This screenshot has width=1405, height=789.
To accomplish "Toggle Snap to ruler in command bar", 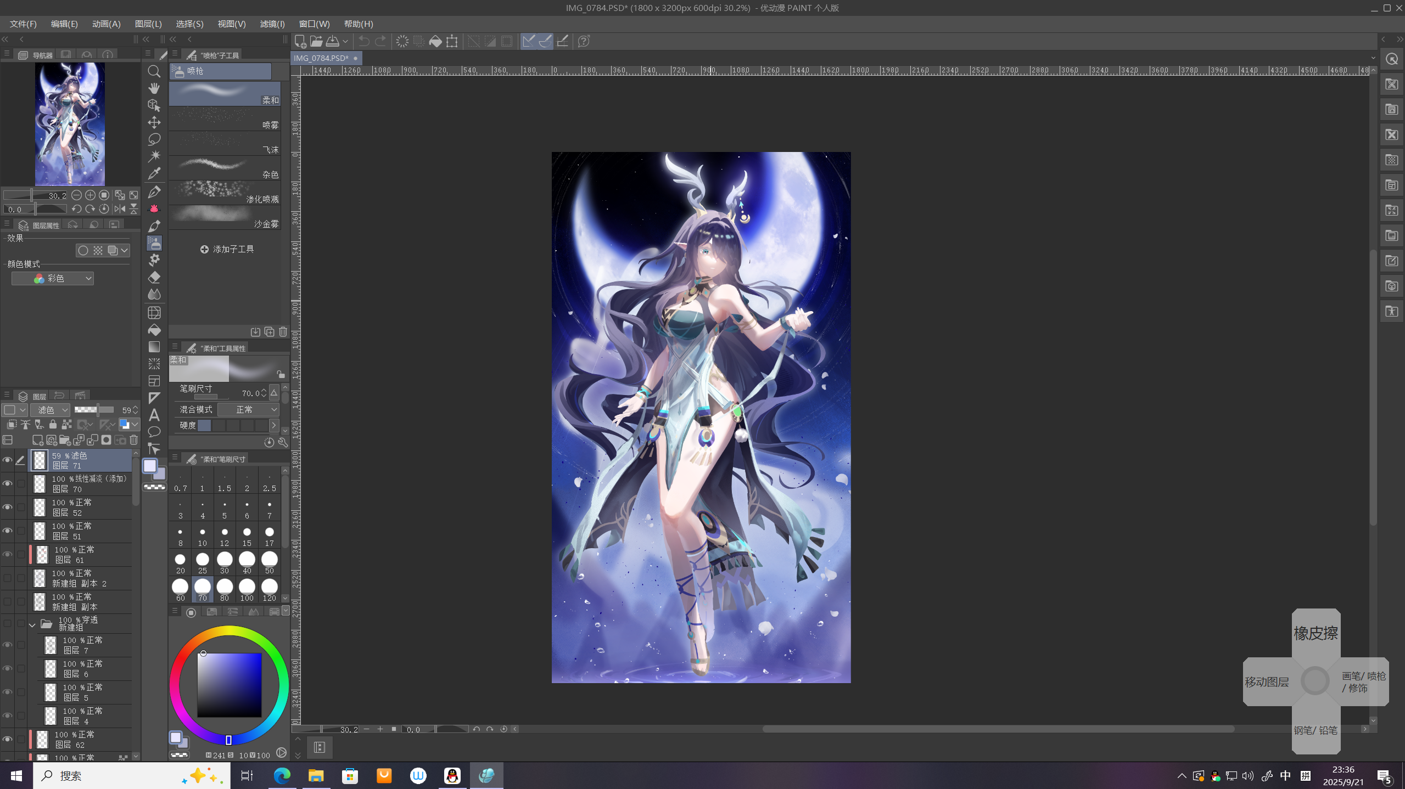I will [529, 41].
